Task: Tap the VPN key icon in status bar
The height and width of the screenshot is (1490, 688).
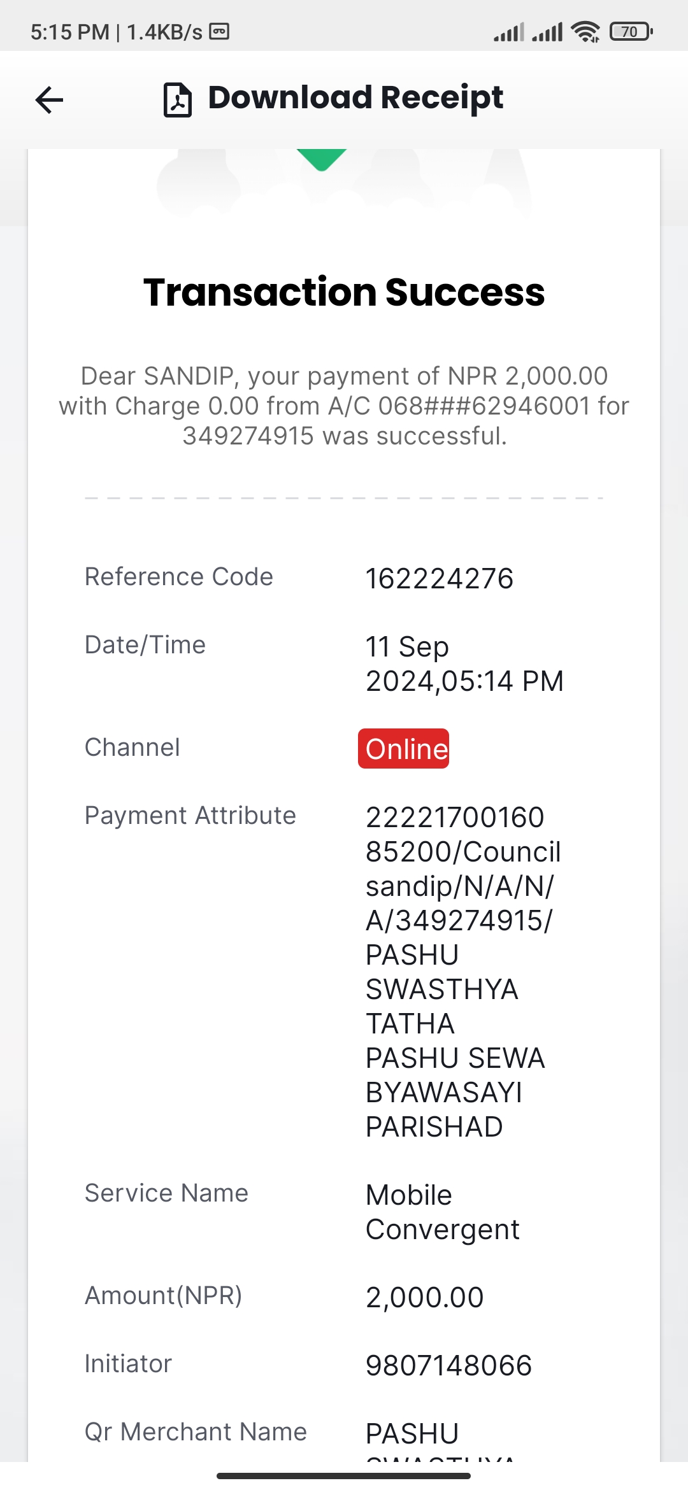Action: tap(219, 31)
